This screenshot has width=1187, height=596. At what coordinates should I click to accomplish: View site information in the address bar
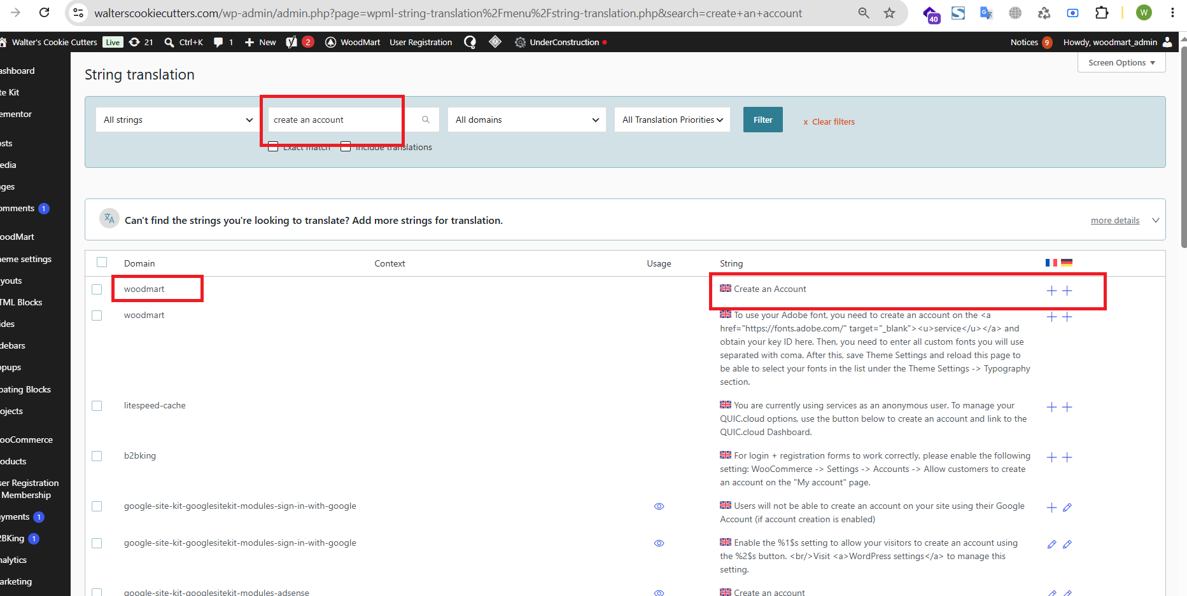coord(78,13)
